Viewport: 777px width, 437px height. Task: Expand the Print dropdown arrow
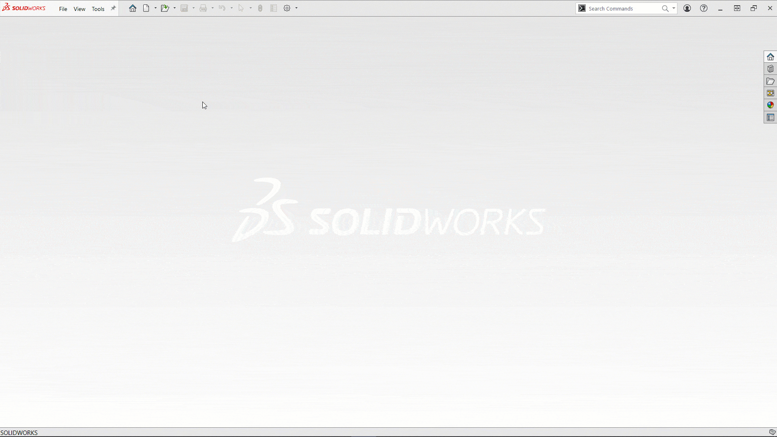213,8
